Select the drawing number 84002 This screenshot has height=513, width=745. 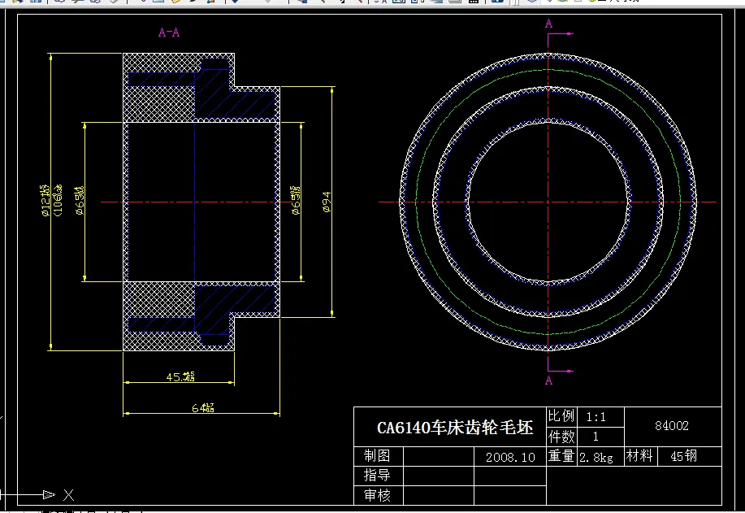(672, 425)
